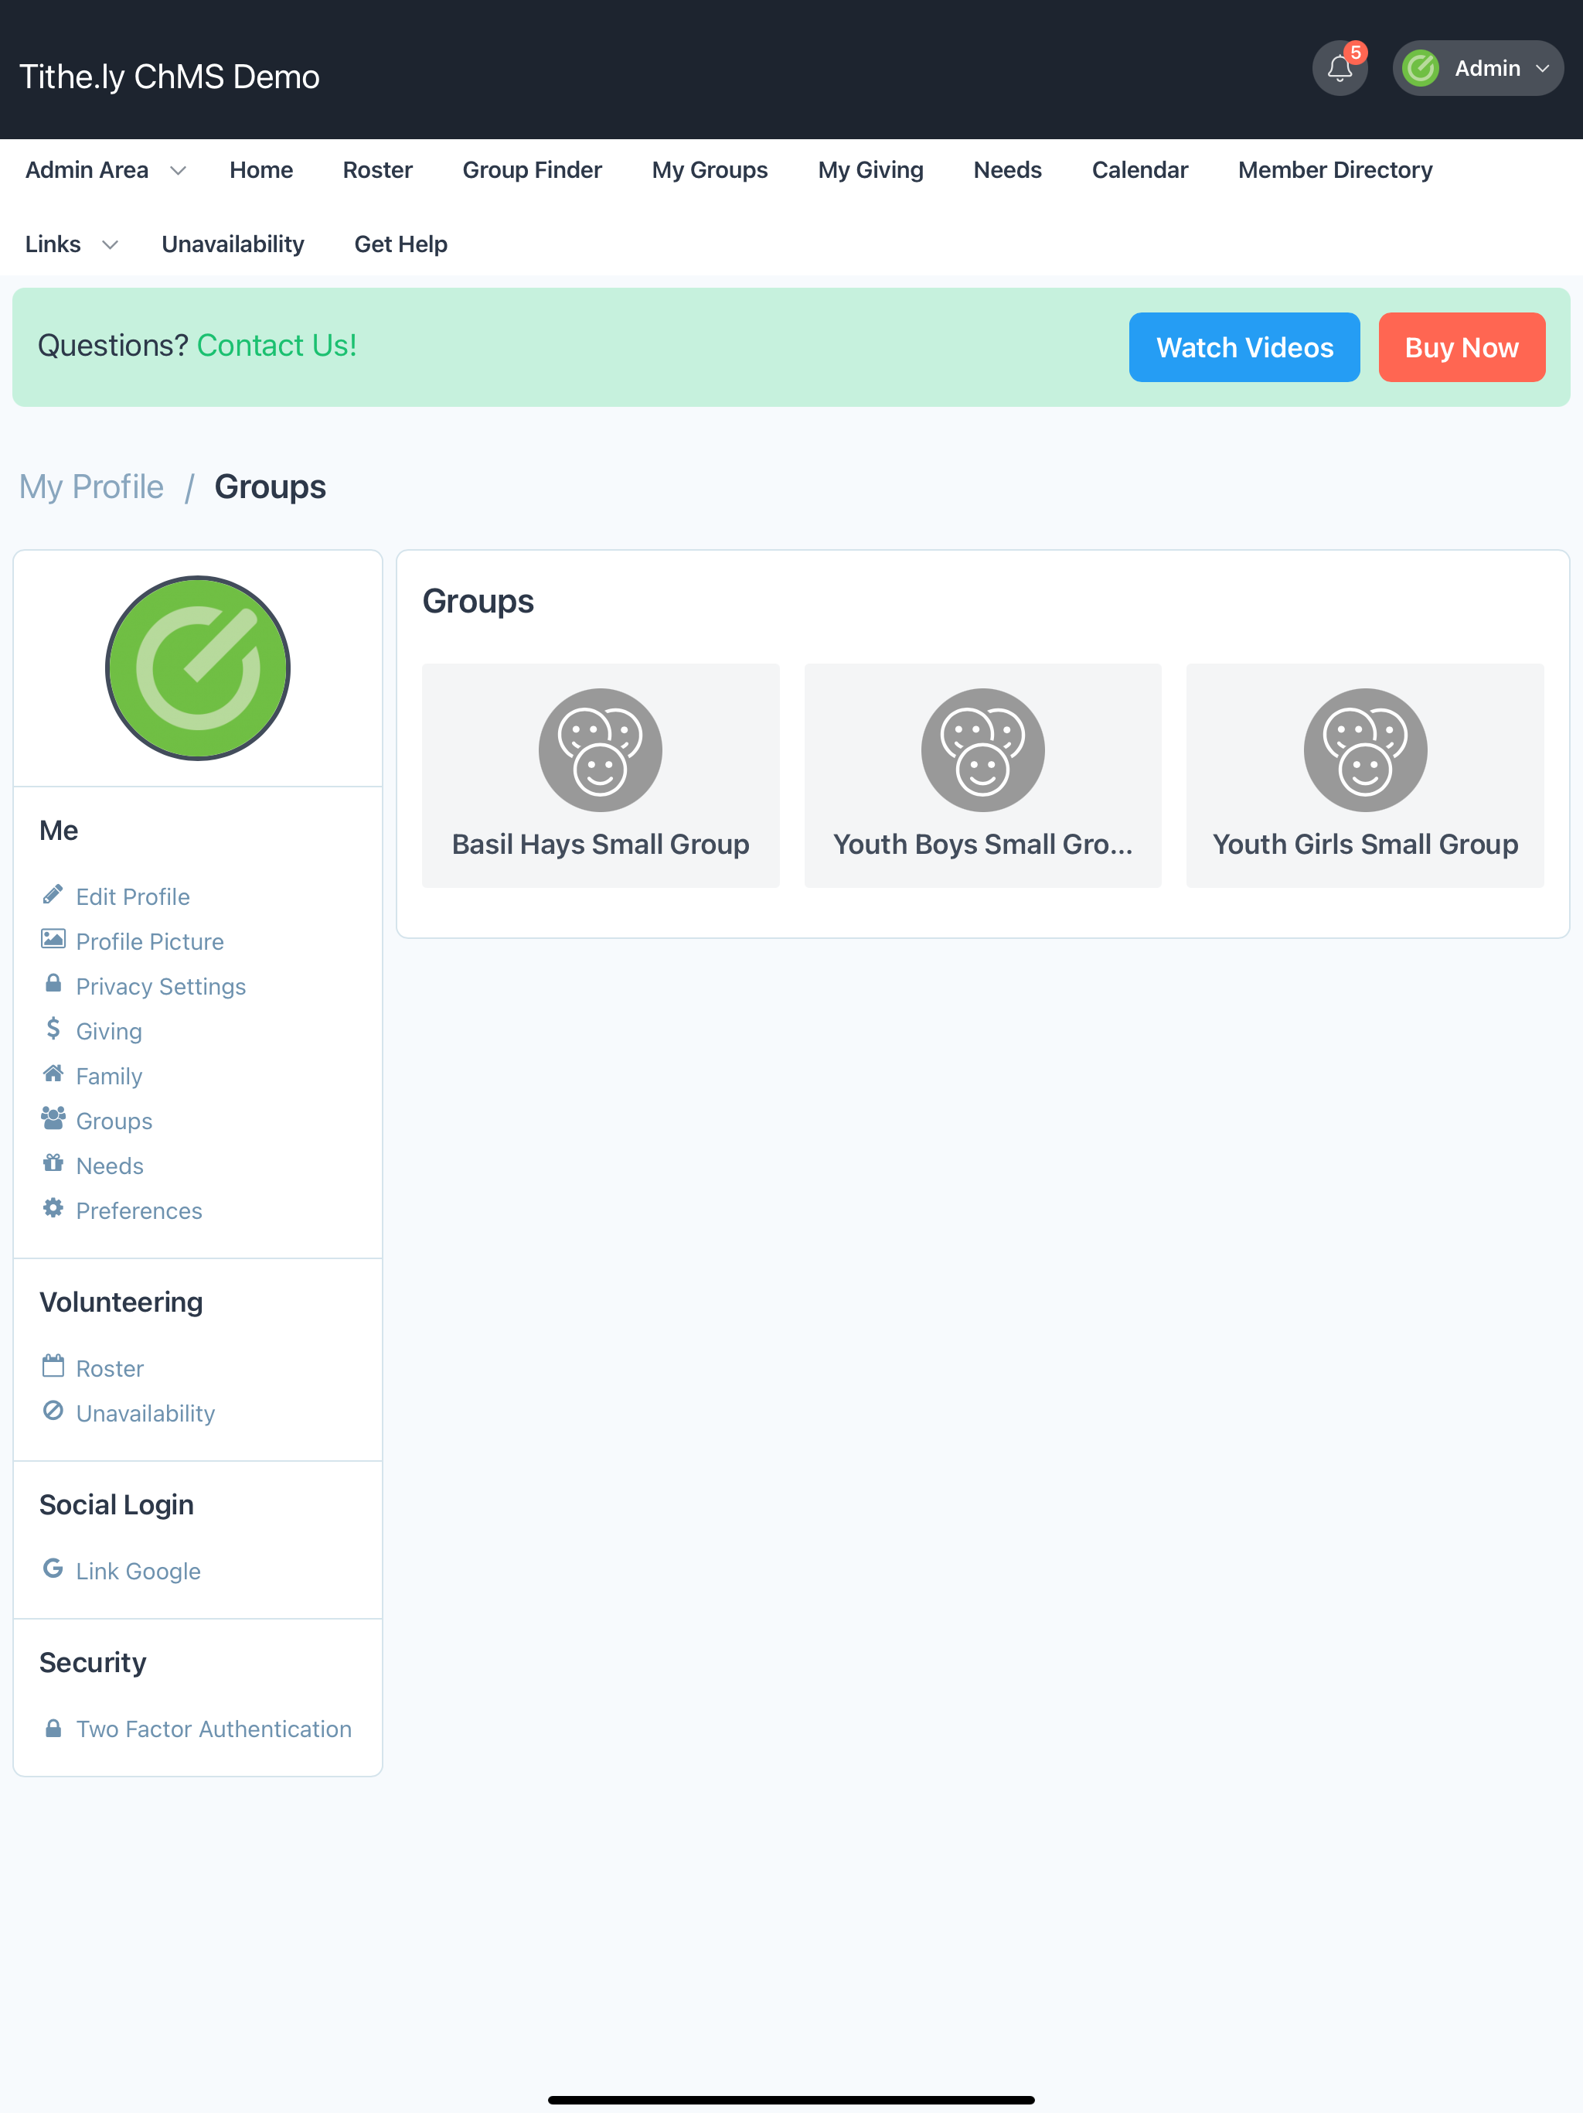The width and height of the screenshot is (1583, 2113).
Task: Open Unavailability under Volunteering
Action: [145, 1414]
